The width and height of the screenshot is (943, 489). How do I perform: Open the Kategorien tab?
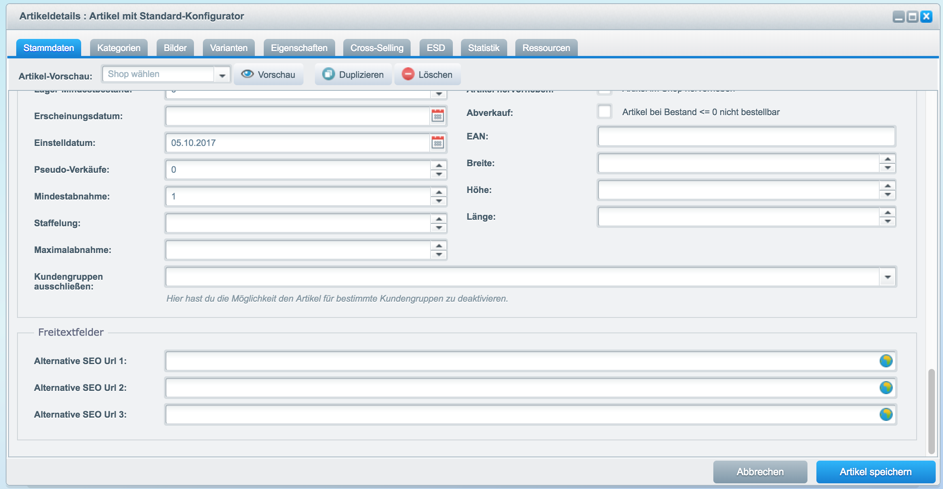[119, 48]
